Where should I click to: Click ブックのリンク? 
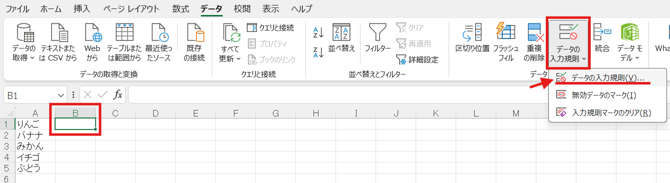(272, 59)
